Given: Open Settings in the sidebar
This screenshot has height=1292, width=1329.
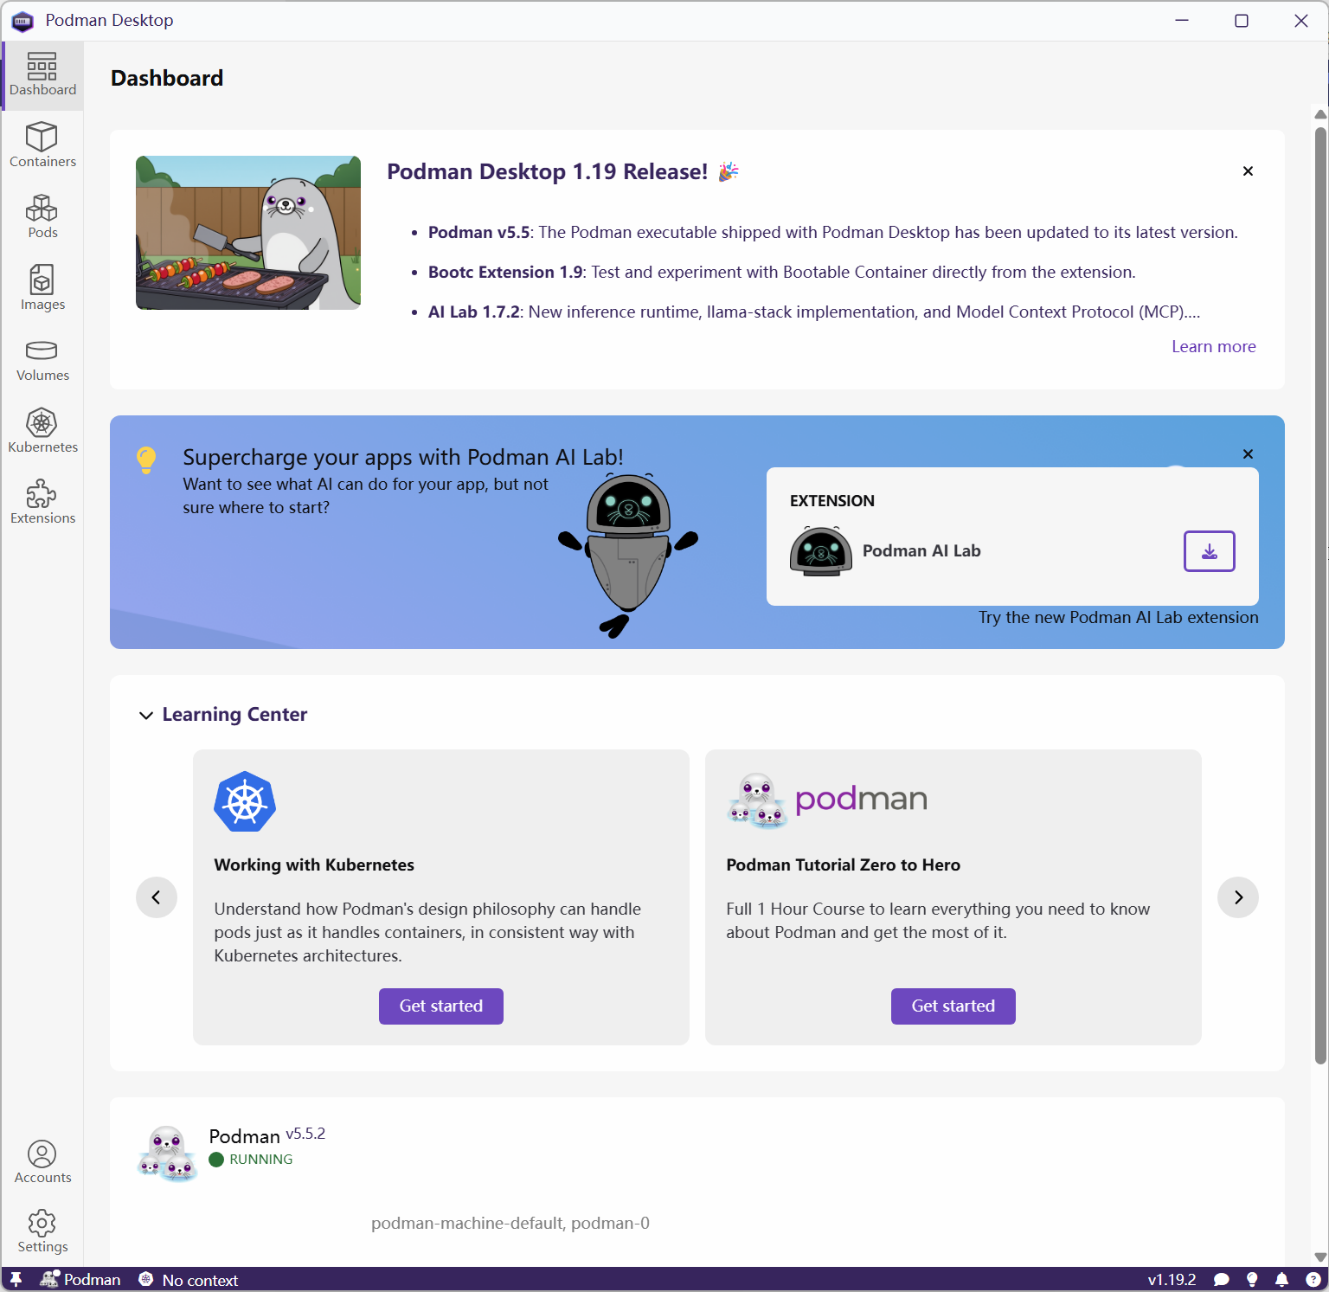Looking at the screenshot, I should (x=42, y=1231).
